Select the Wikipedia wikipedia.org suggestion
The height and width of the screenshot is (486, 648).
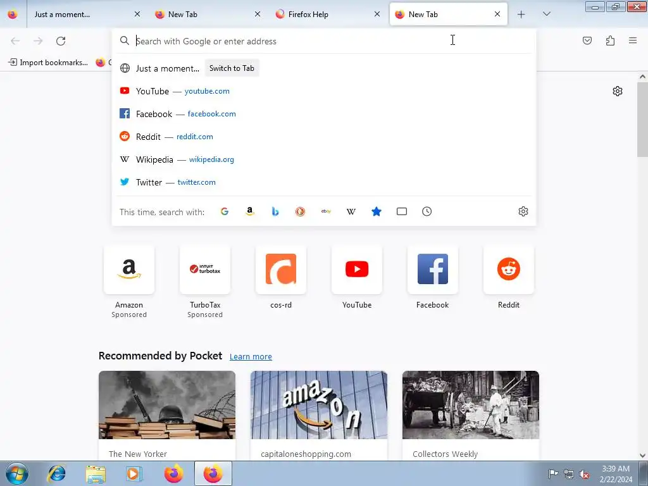coord(324,159)
